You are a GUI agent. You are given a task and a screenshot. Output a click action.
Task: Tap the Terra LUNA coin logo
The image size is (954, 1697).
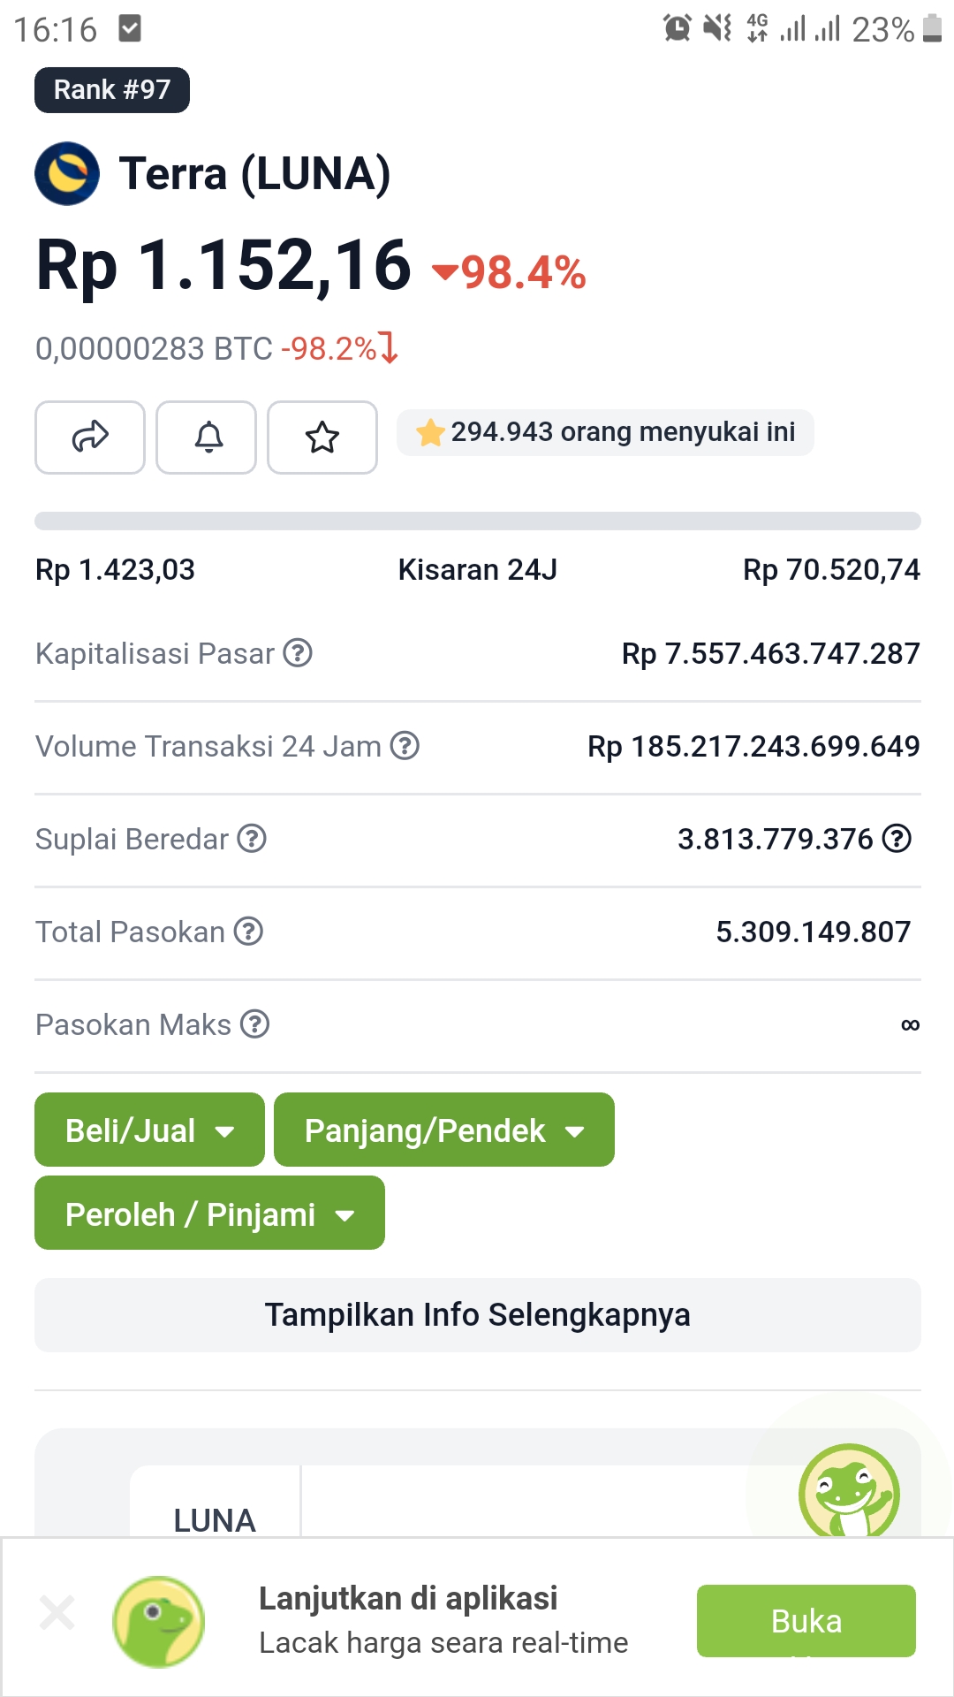67,173
